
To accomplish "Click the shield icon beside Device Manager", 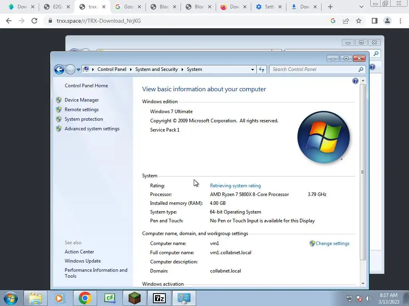I will click(59, 100).
